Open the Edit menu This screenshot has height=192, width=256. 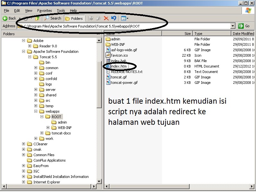[17, 11]
